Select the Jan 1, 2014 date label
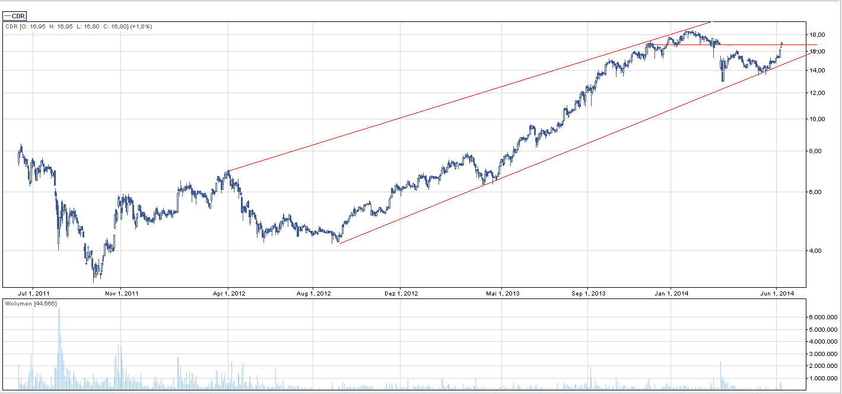Screen dimensions: 842x394 click(x=671, y=293)
